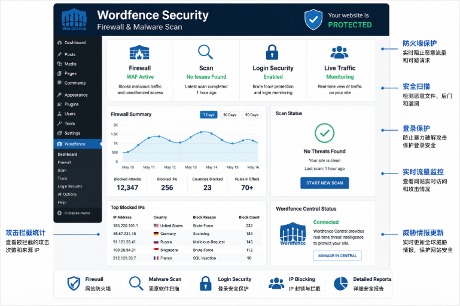460x306 pixels.
Task: Click IP address 103.28.54.21
Action: coord(124,250)
